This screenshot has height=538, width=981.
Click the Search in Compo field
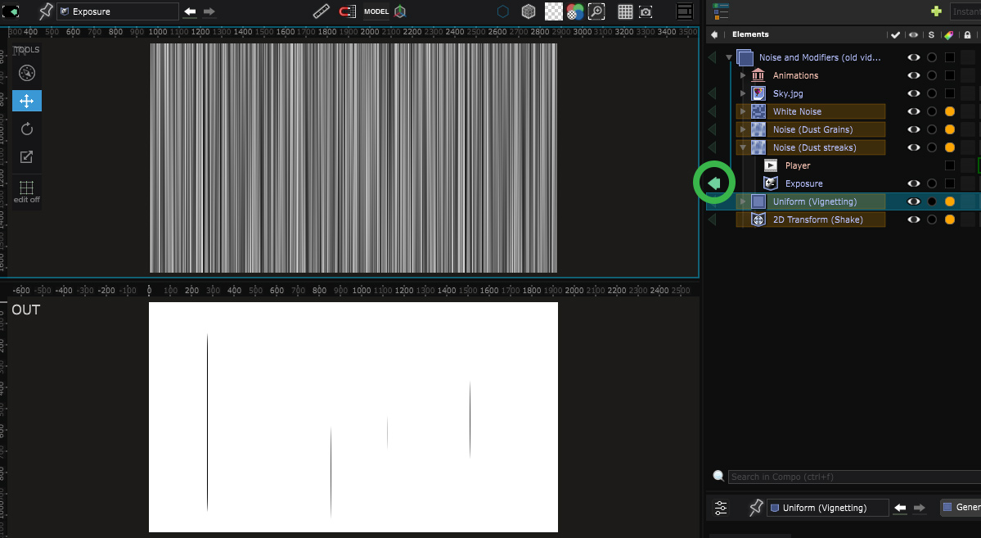851,477
